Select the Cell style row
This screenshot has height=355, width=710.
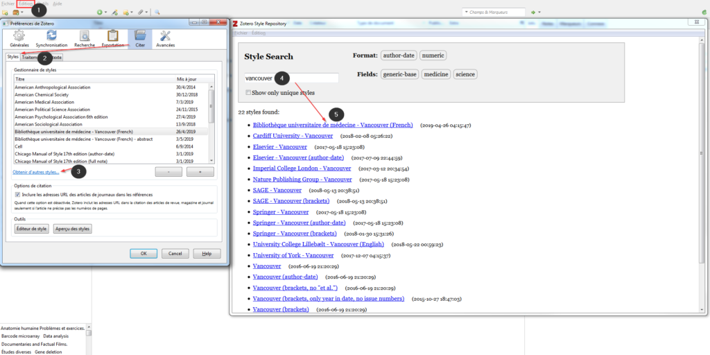[111, 146]
